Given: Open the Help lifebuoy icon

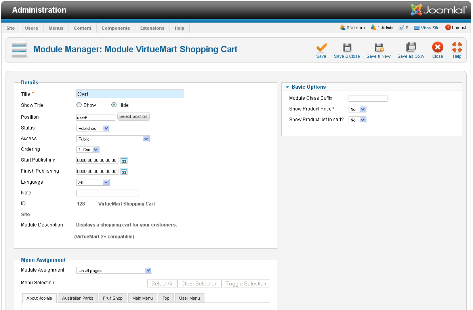Looking at the screenshot, I should coord(457,48).
